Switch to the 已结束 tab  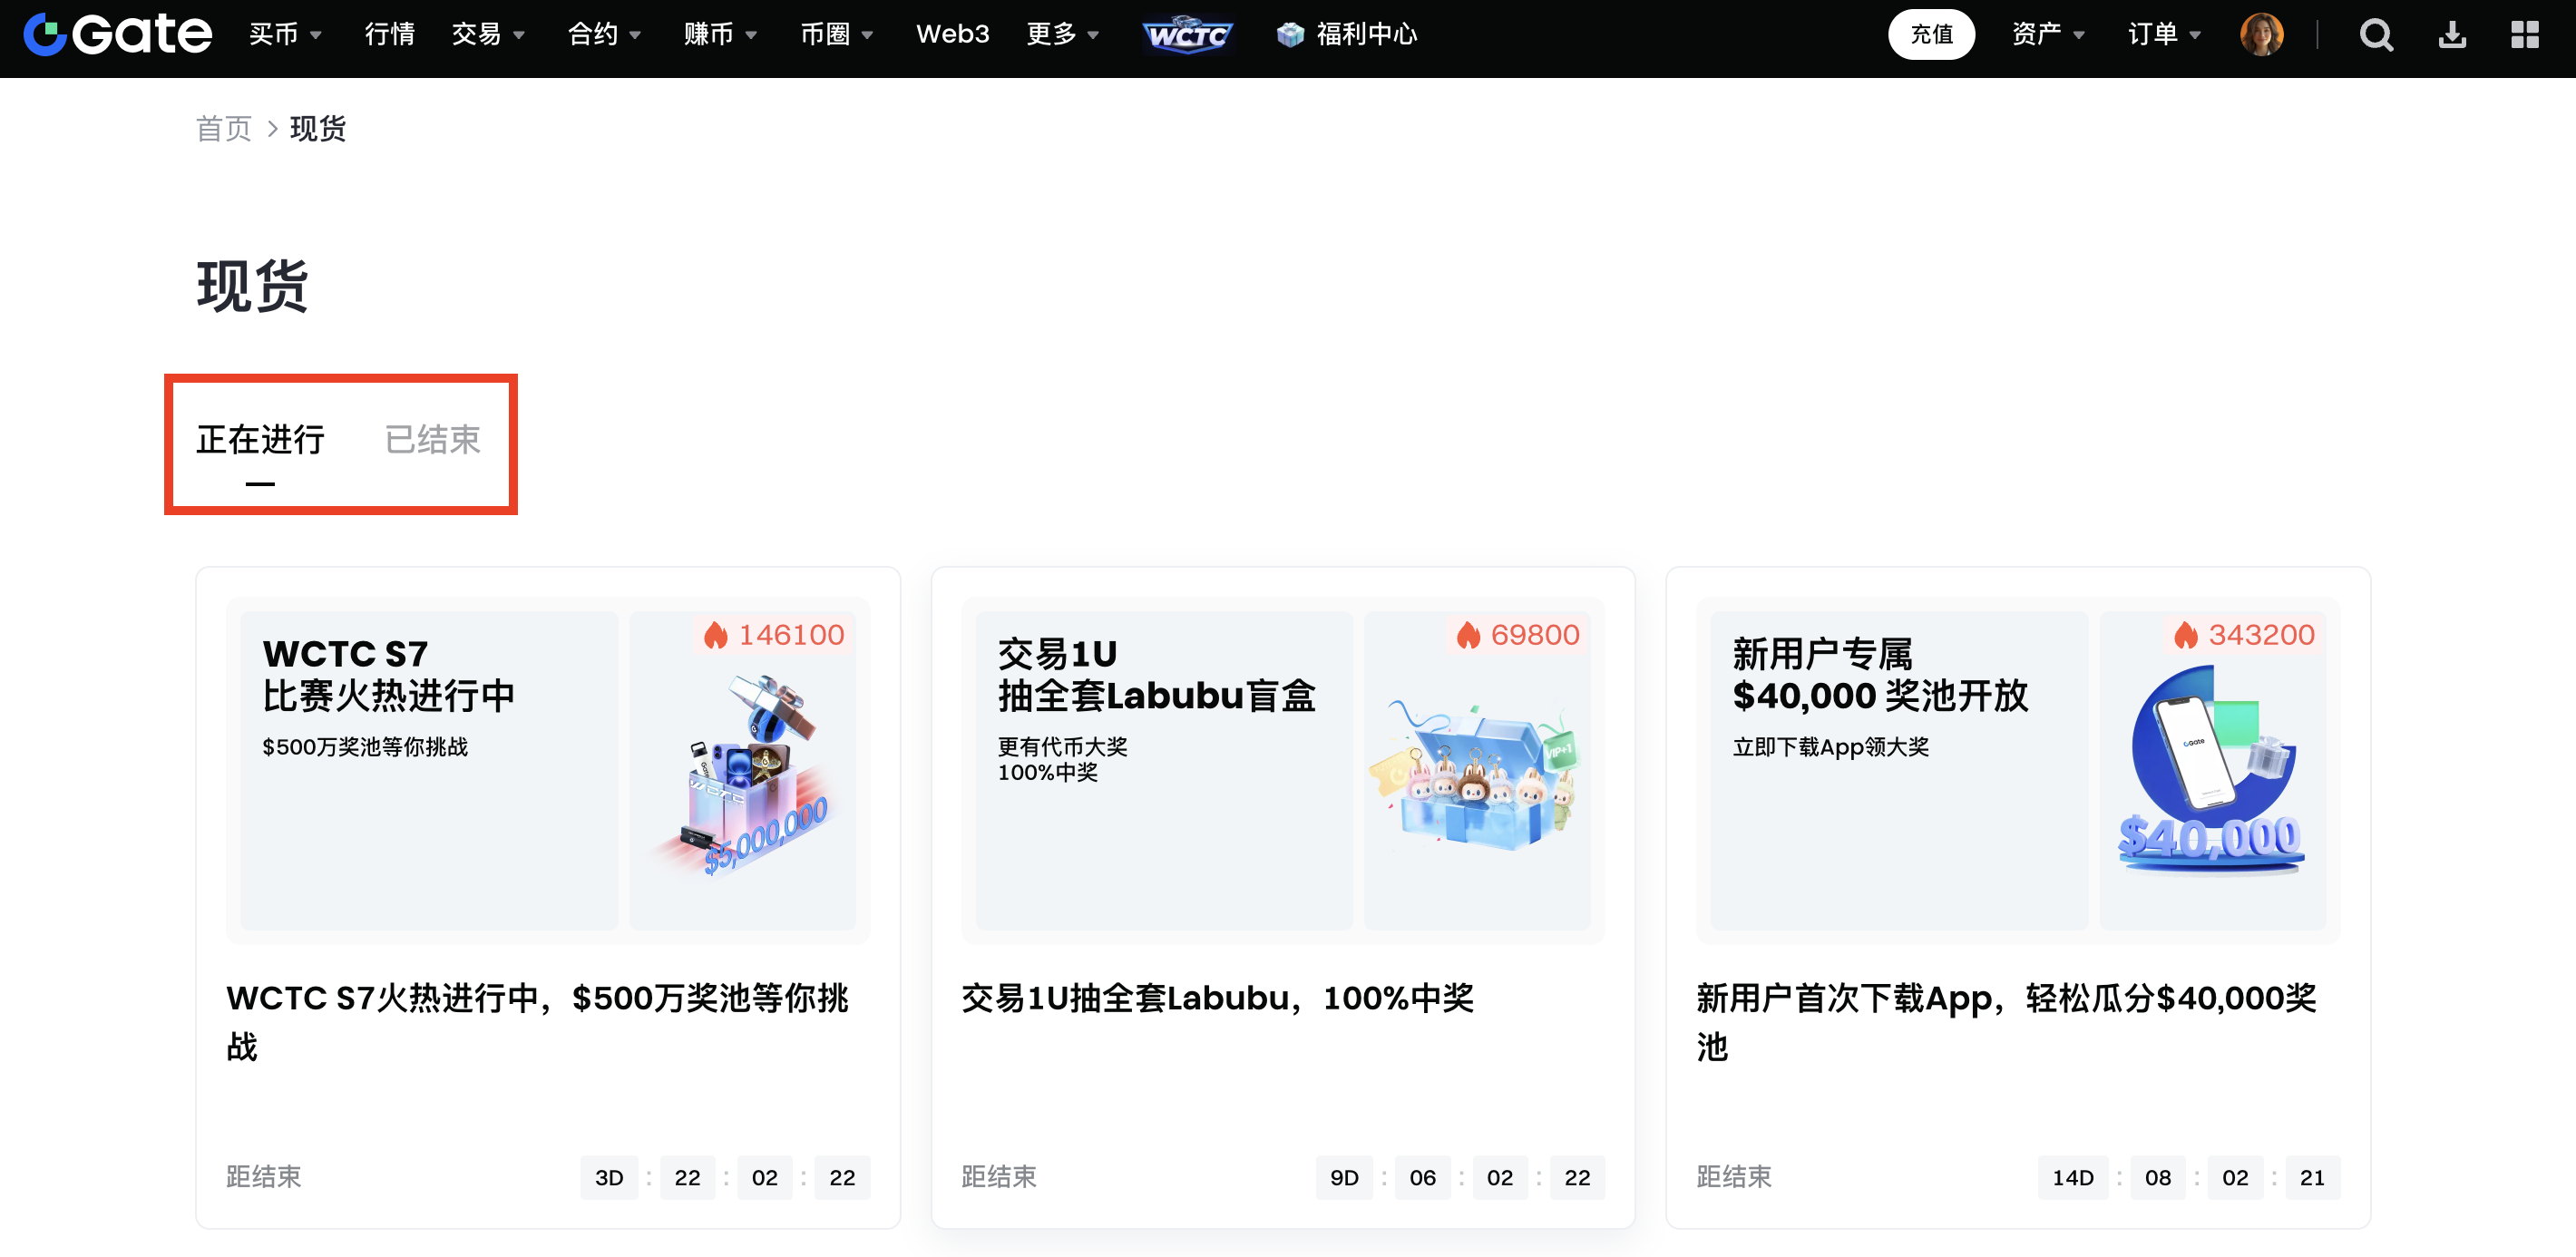pyautogui.click(x=433, y=440)
